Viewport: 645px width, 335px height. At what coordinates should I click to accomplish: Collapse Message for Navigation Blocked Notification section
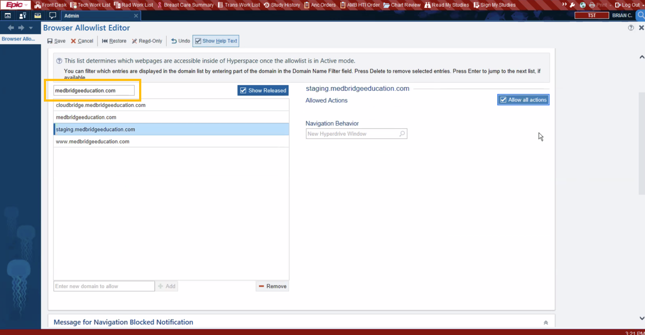tap(546, 322)
